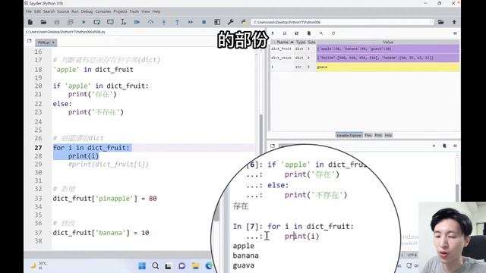Select the 'guava' value cell of variable i
This screenshot has width=486, height=273.
coord(388,67)
